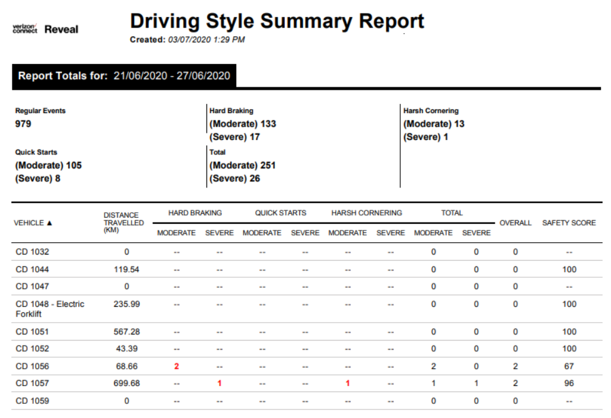
Task: Click overall value 2 for CD 1056
Action: 516,366
